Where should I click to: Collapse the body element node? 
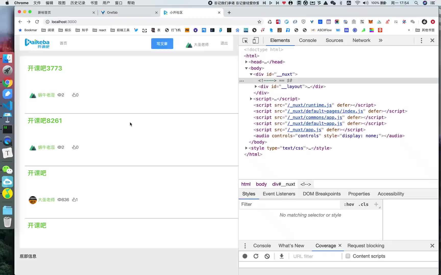click(246, 68)
